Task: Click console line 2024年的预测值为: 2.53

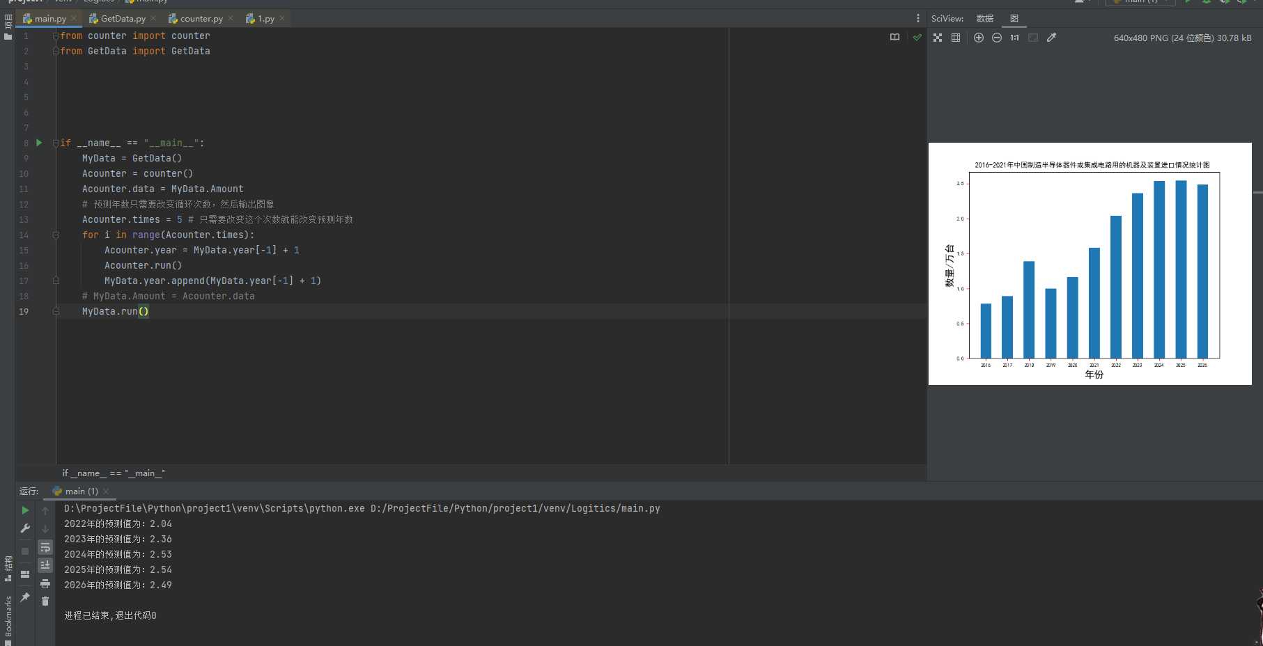Action: [118, 555]
